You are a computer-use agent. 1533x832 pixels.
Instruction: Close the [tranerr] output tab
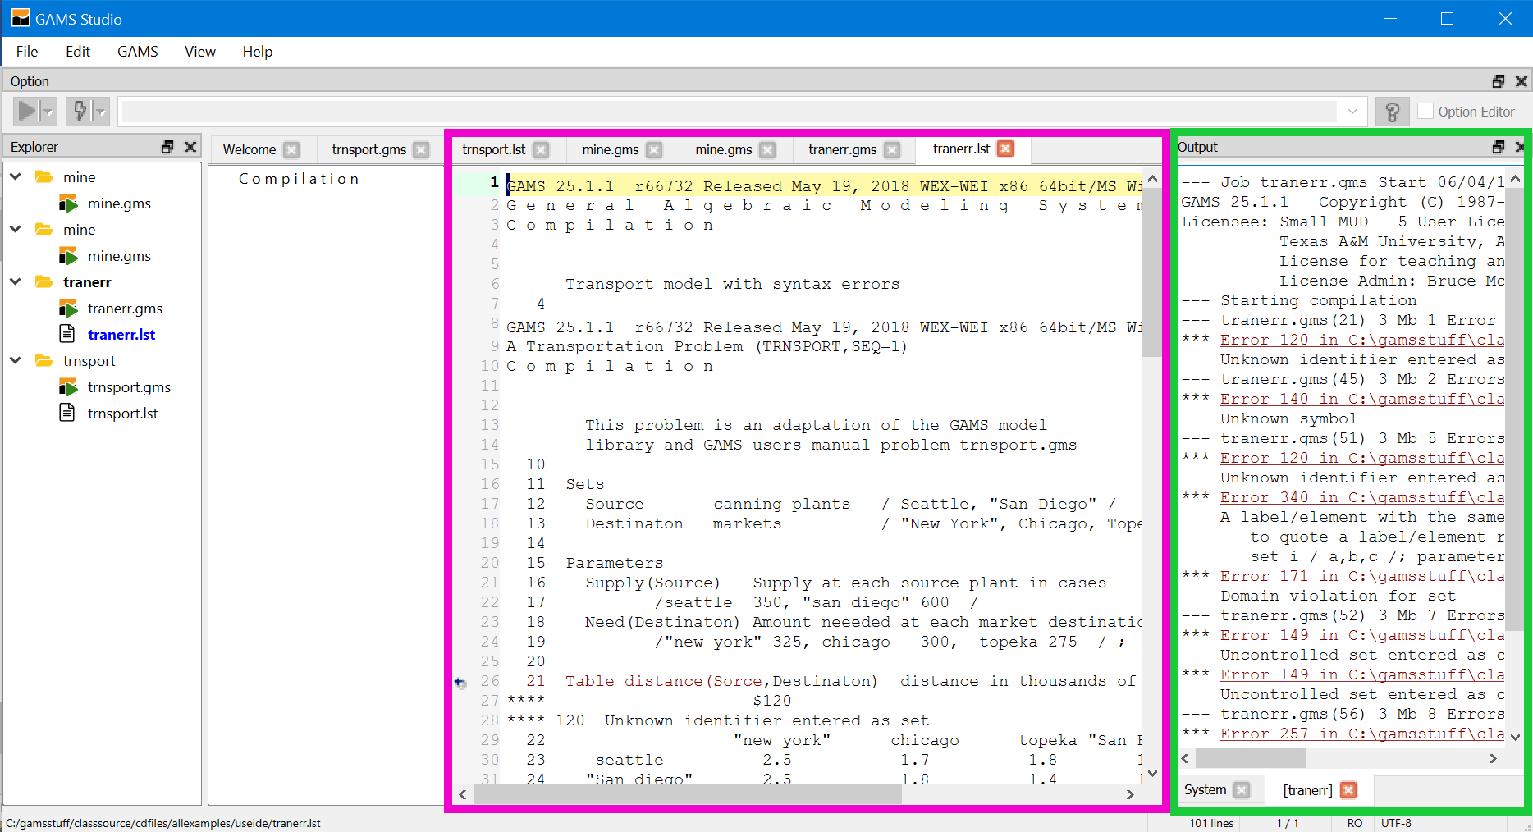[x=1348, y=790]
